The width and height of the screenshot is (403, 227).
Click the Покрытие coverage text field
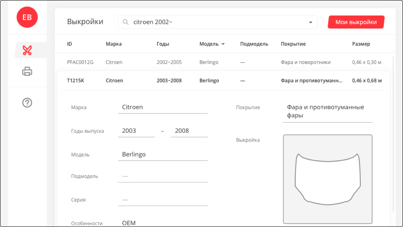(x=327, y=111)
